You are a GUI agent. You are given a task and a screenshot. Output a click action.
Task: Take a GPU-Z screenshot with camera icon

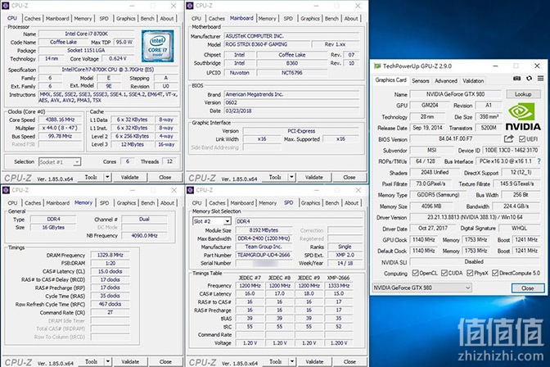tap(516, 79)
